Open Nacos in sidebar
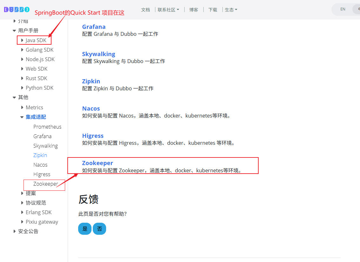The height and width of the screenshot is (262, 360). [x=40, y=165]
